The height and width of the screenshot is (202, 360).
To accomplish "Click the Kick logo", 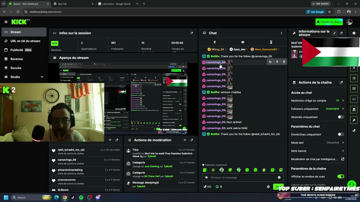I will pyautogui.click(x=20, y=22).
